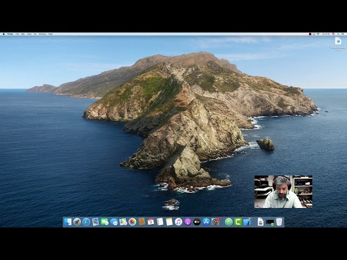The height and width of the screenshot is (260, 347).
Task: Open Contacts from the Dock
Action: point(142,222)
